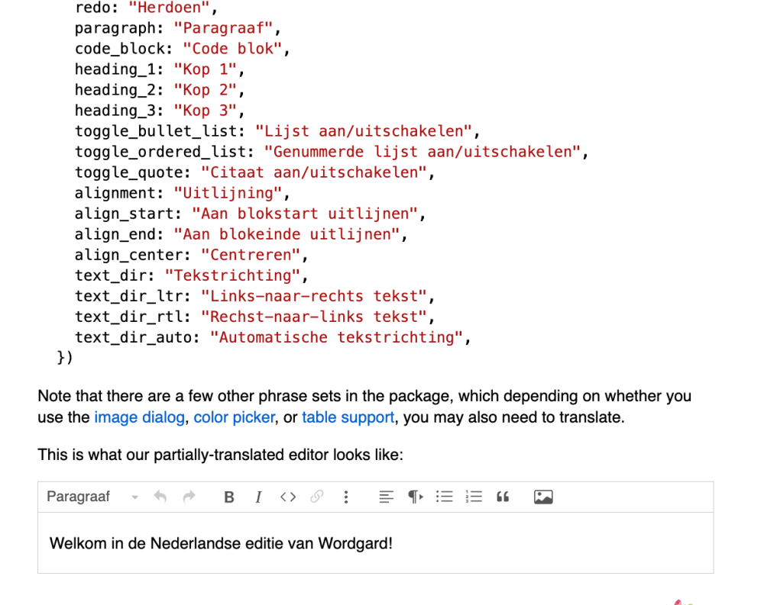Click the undo arrow icon
Screen dimensions: 764x605
click(160, 497)
